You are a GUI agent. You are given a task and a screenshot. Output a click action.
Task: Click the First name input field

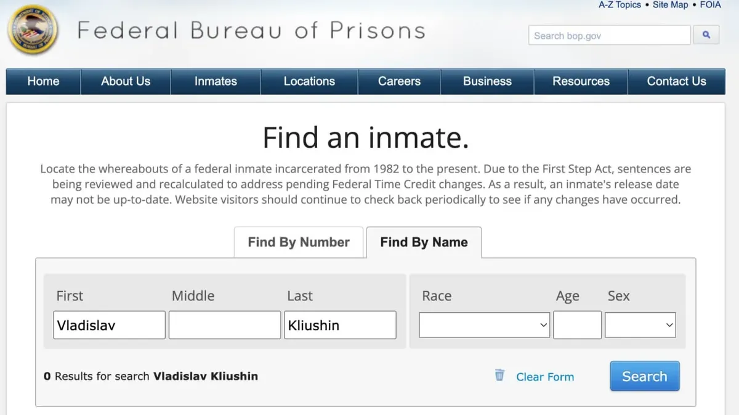[x=109, y=325]
